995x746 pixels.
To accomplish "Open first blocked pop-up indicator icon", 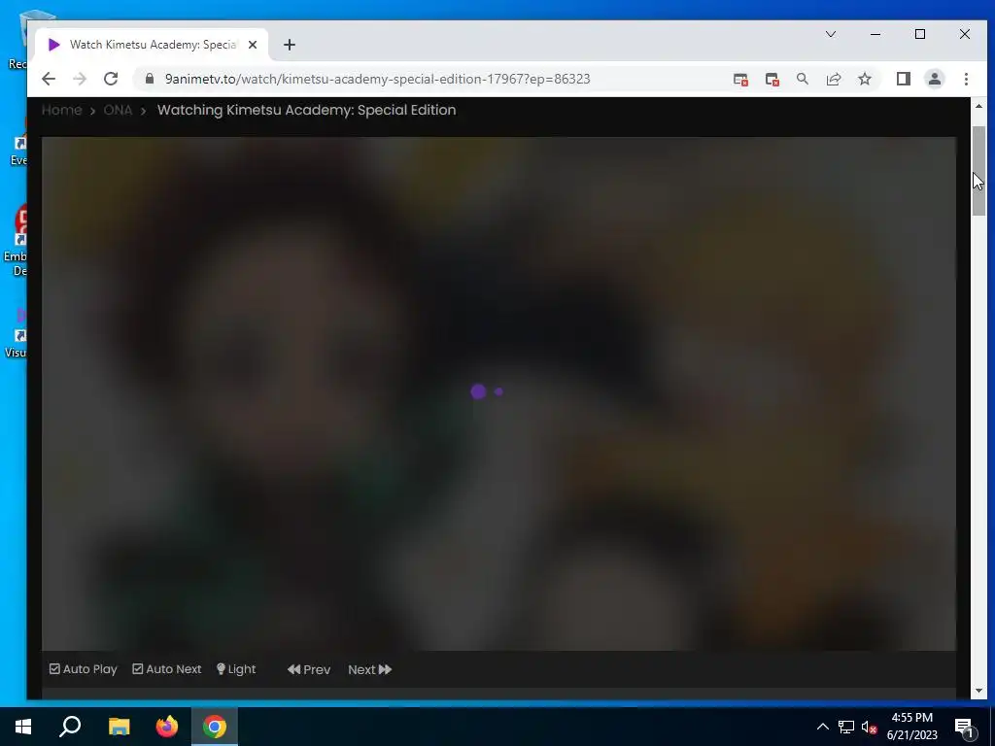I will [740, 80].
